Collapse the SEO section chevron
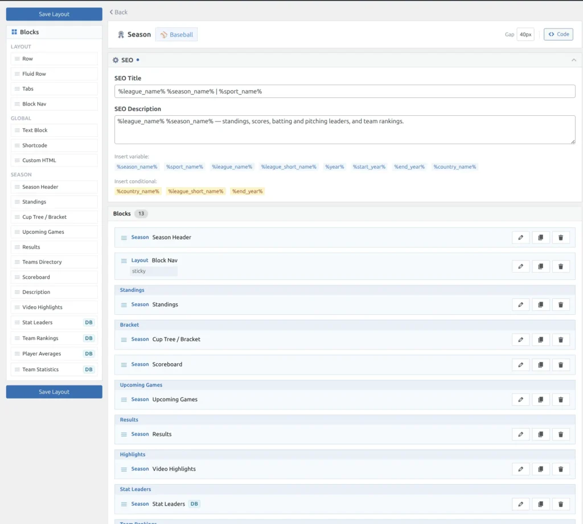This screenshot has width=583, height=524. point(574,60)
